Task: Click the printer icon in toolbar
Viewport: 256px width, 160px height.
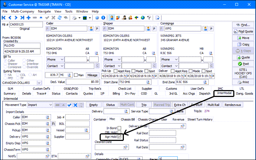Action: pyautogui.click(x=75, y=17)
